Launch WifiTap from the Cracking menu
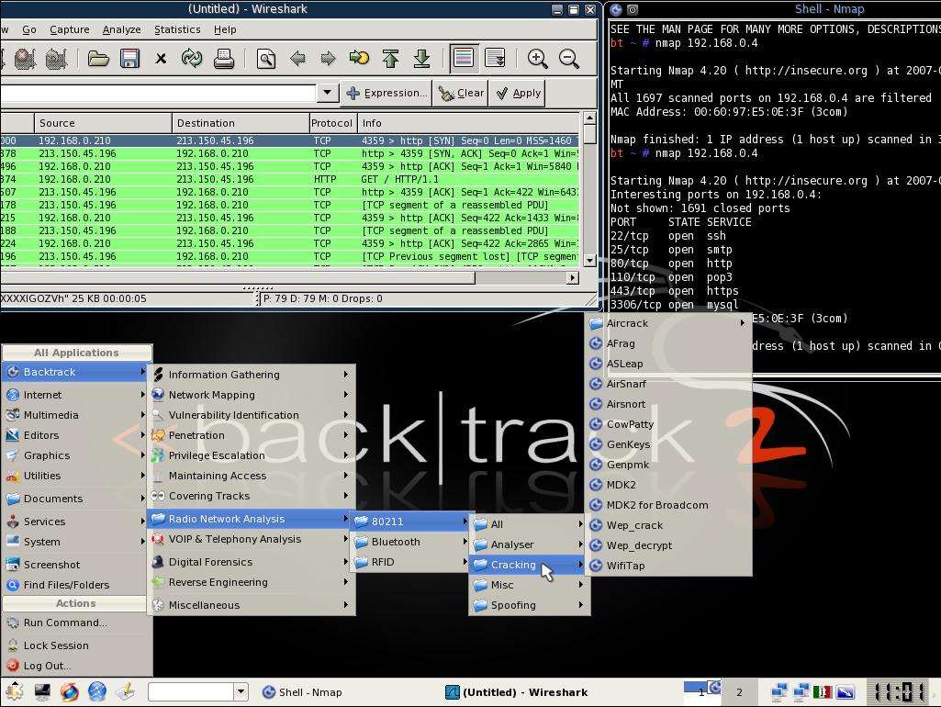 pos(668,566)
